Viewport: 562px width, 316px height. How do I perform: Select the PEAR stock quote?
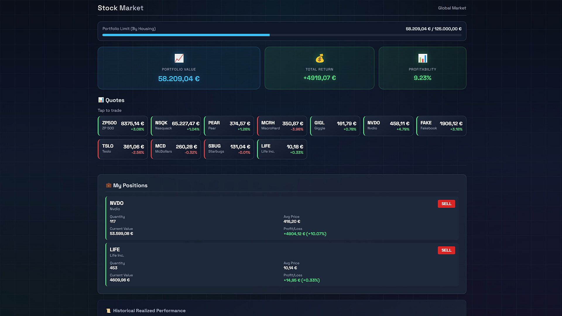pos(229,126)
